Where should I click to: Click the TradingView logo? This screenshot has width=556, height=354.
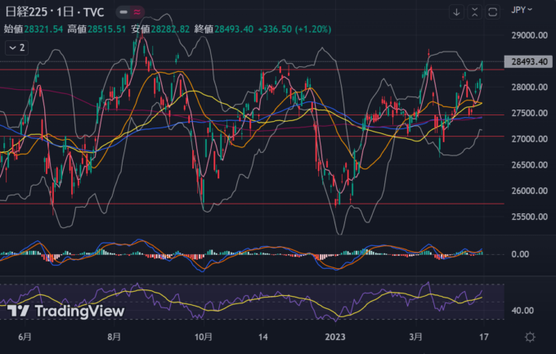click(x=66, y=311)
